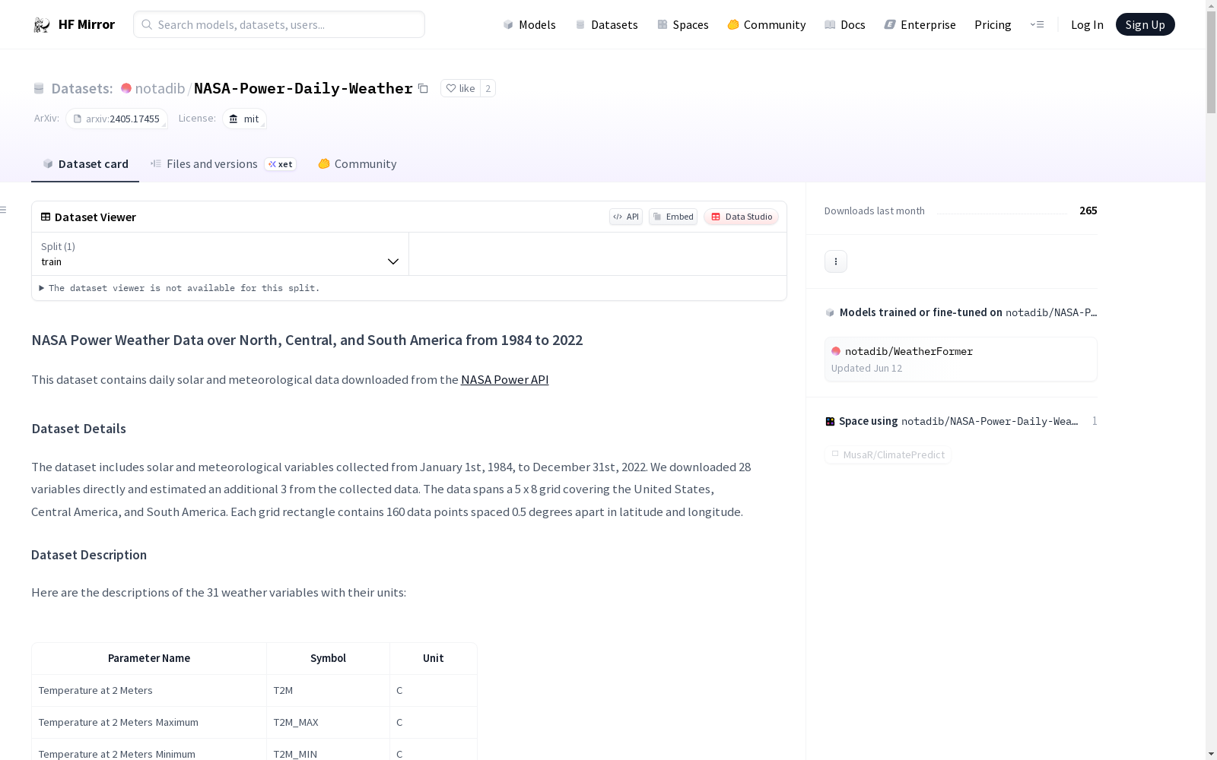The width and height of the screenshot is (1217, 760).
Task: Click the notadib avatar icon beside the dataset title
Action: click(126, 88)
